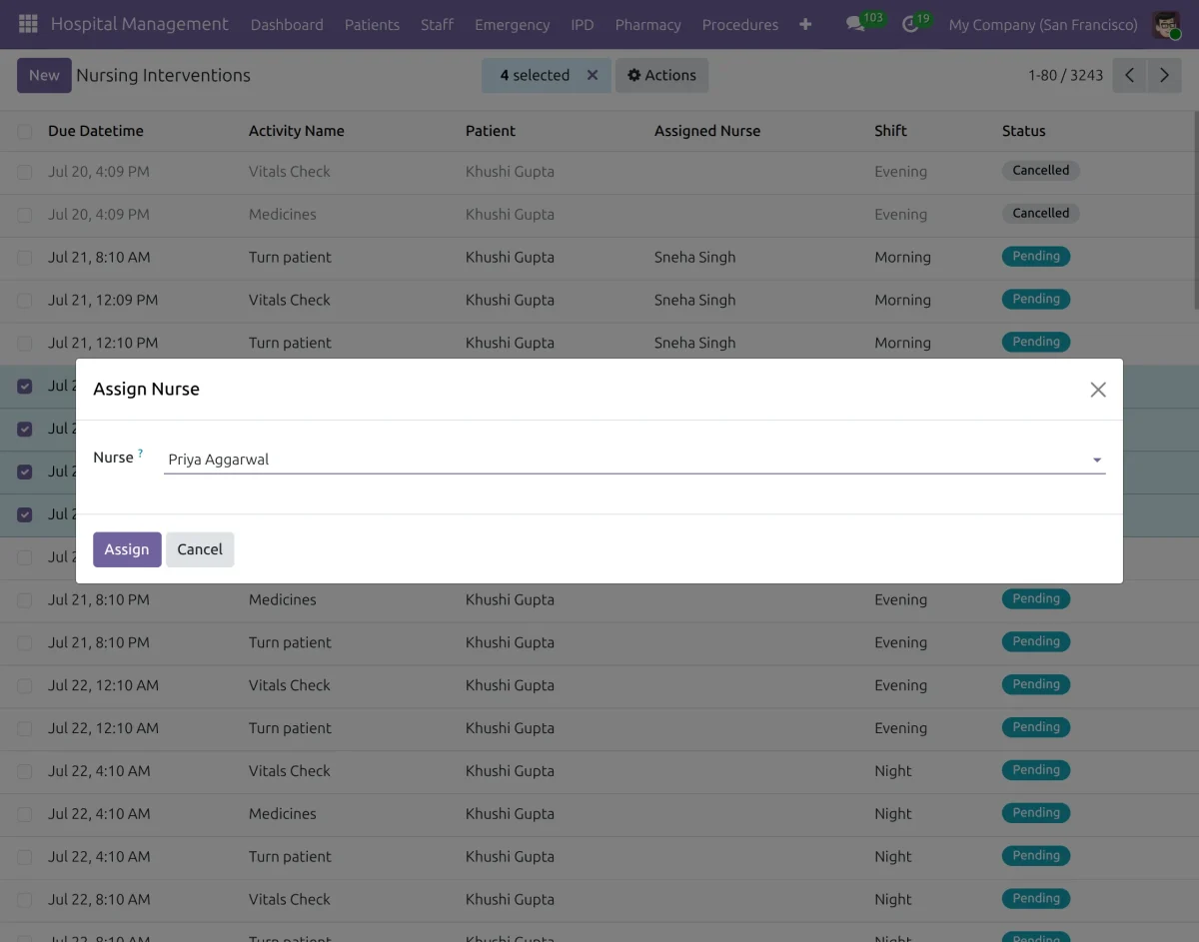Open the Staff menu
Image resolution: width=1199 pixels, height=942 pixels.
click(x=437, y=24)
